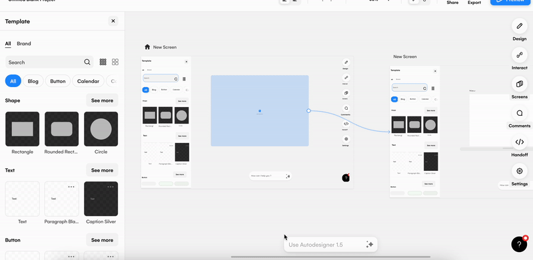Open the Comments panel icon

(x=520, y=113)
